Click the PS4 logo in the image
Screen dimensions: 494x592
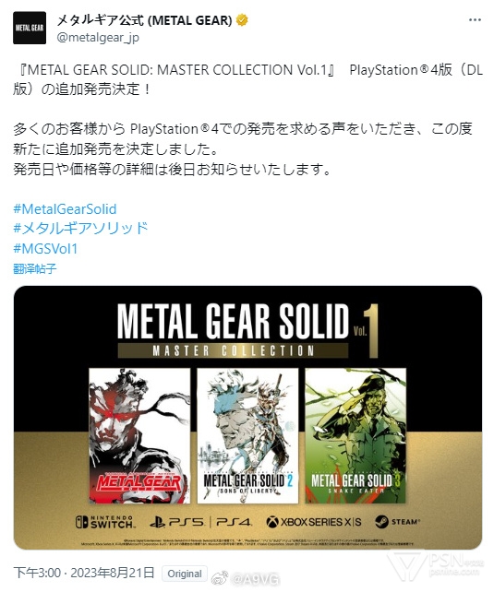pyautogui.click(x=234, y=522)
